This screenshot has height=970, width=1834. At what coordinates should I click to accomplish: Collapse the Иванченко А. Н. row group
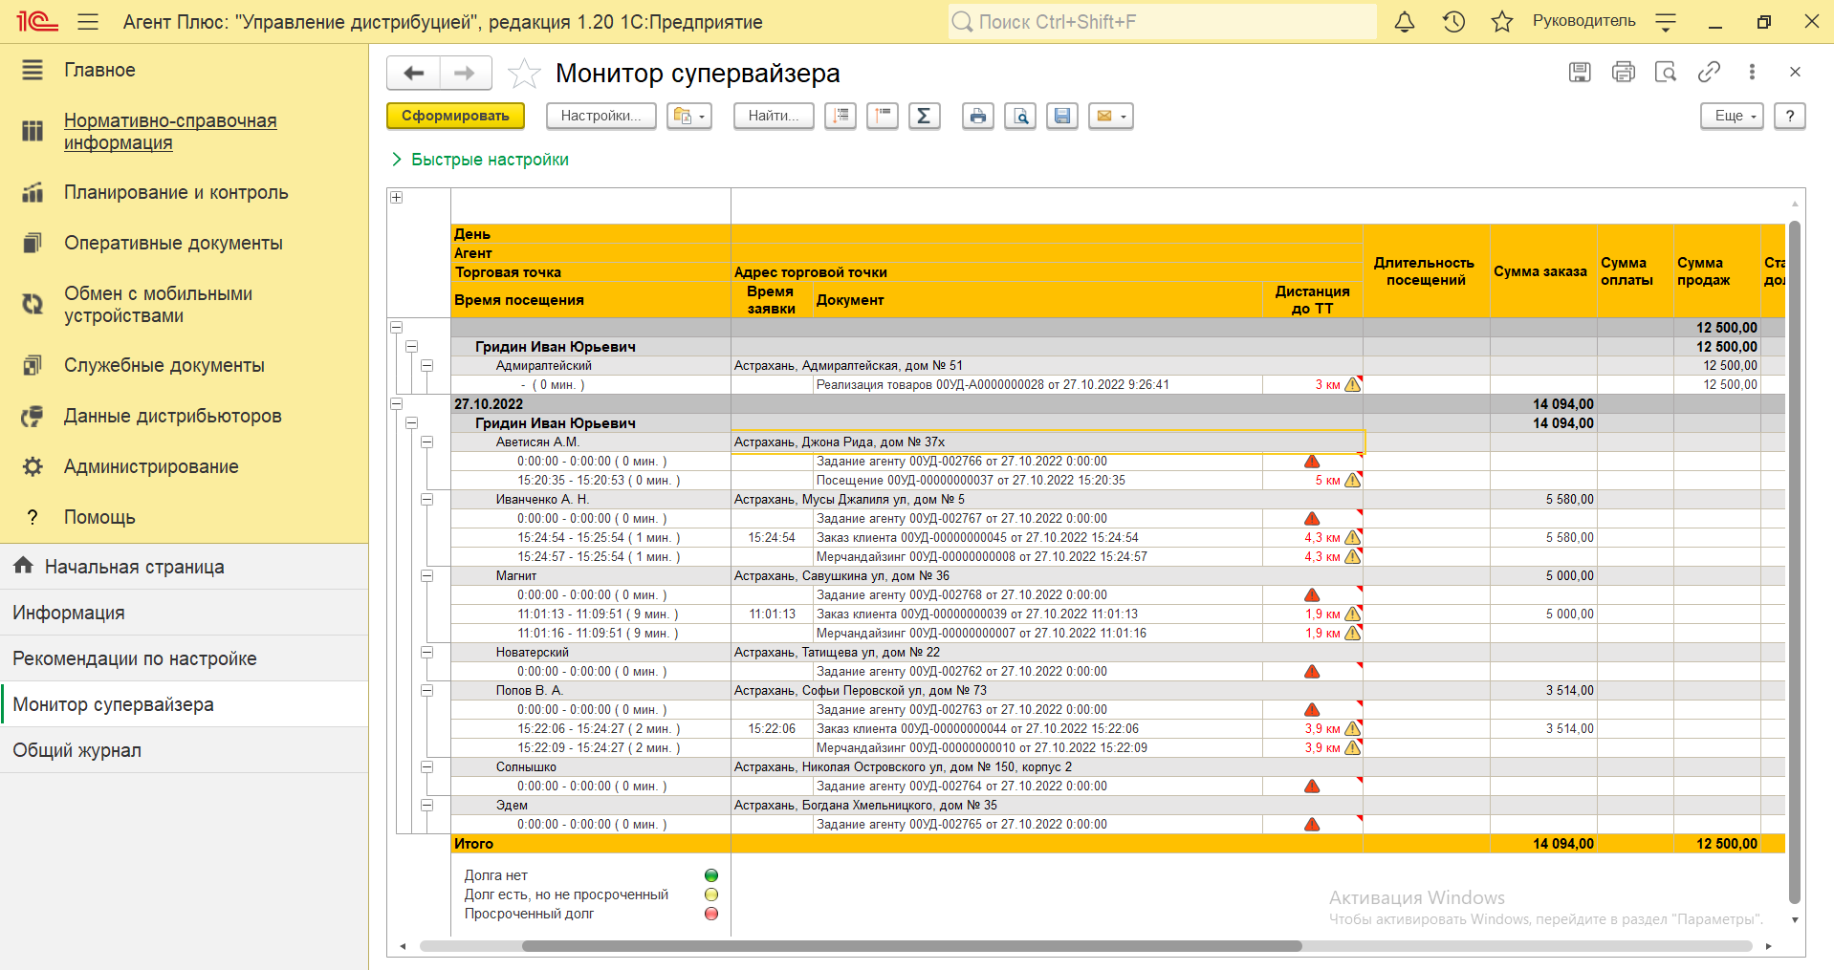pos(426,499)
